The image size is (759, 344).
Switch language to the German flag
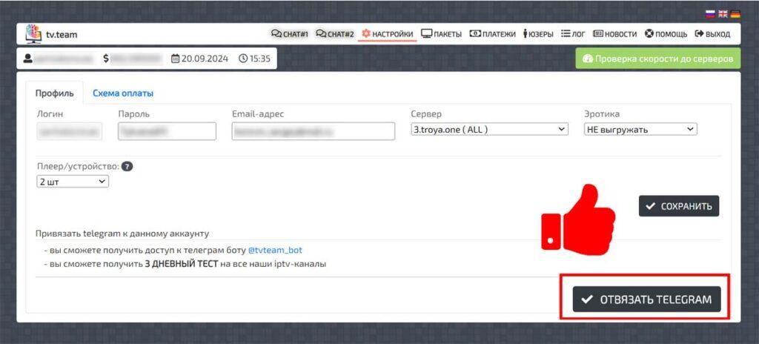point(735,14)
